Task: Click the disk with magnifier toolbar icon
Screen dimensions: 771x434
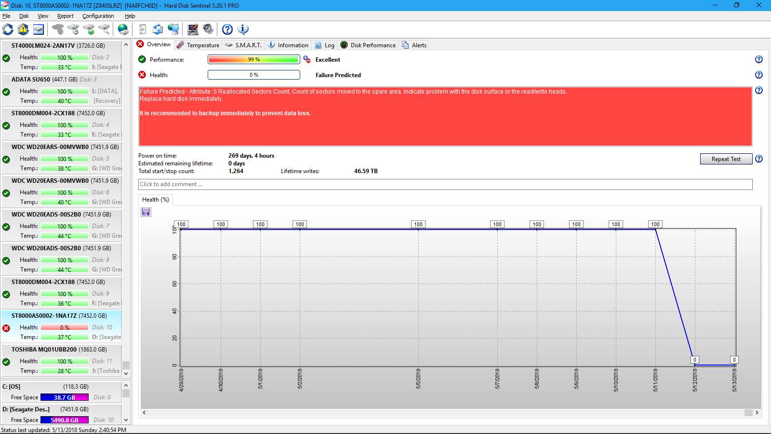Action: [104, 29]
